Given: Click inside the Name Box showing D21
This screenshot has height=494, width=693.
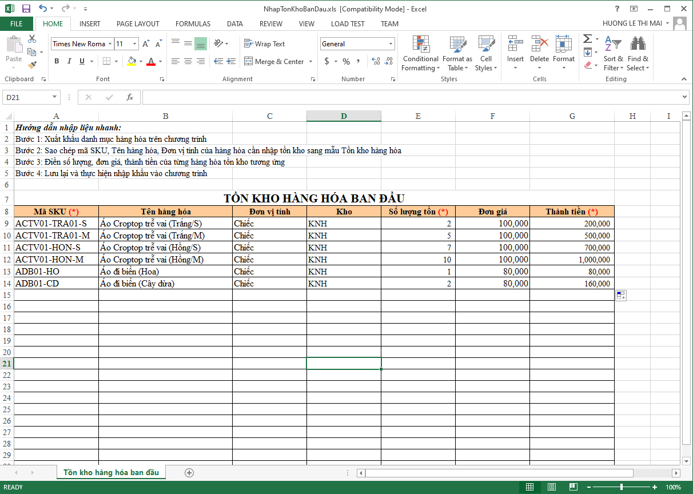Looking at the screenshot, I should point(26,97).
